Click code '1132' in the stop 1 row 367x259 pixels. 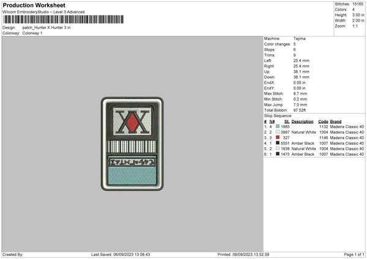point(324,126)
